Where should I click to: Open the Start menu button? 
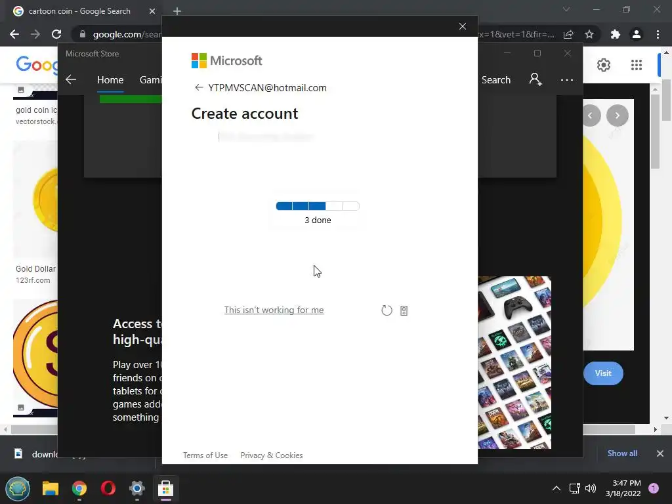pos(17,488)
